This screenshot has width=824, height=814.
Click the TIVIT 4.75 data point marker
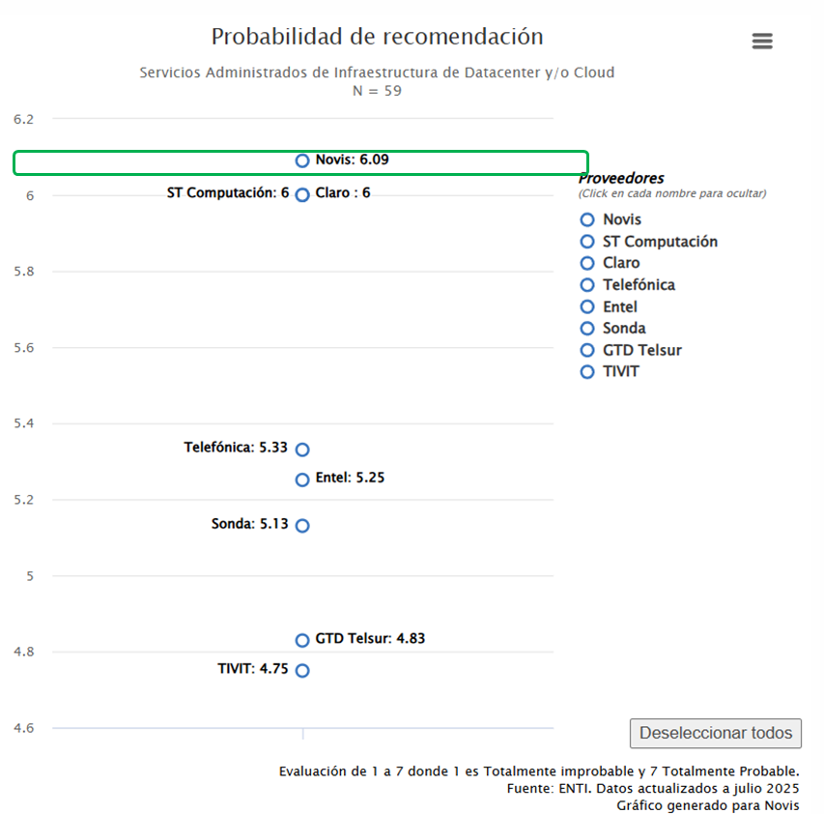(x=302, y=670)
